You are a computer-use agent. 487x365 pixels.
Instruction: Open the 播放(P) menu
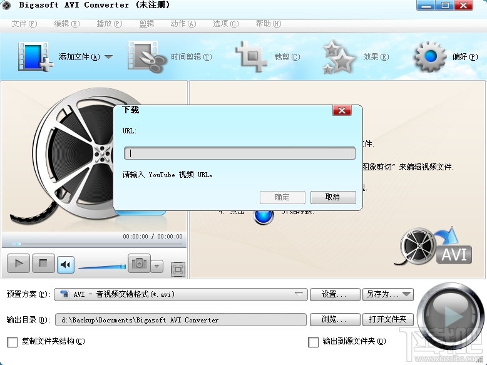tap(110, 24)
